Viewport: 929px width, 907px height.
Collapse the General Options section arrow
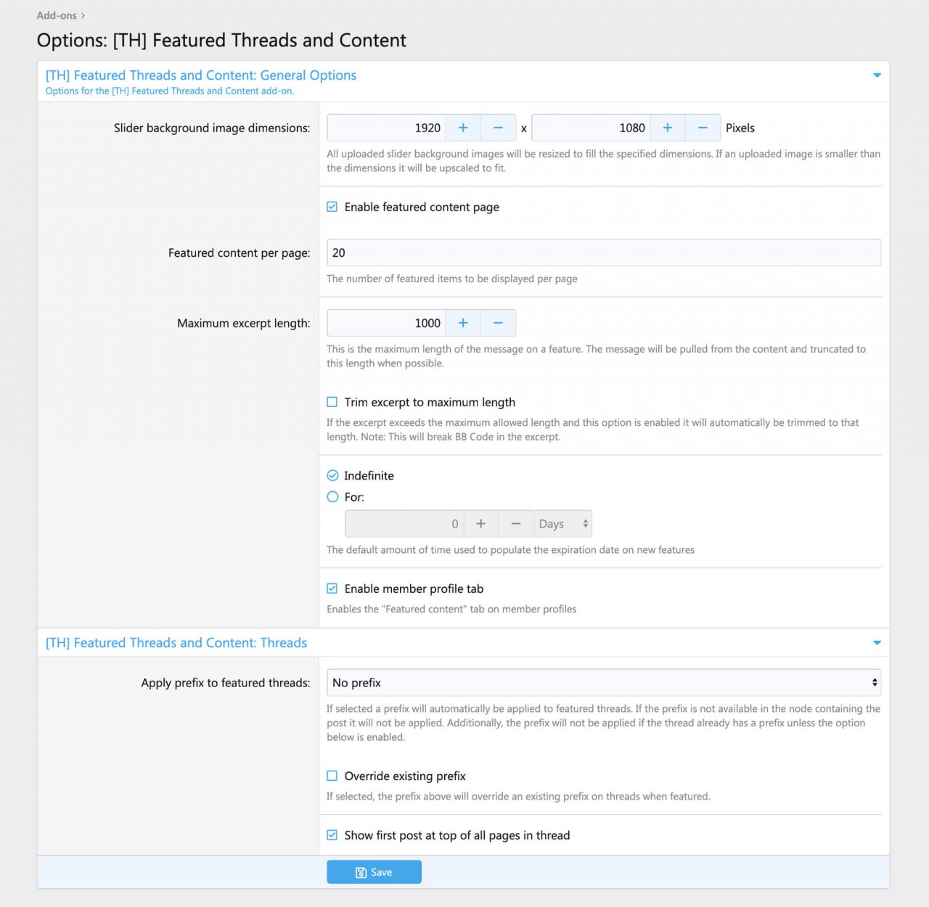click(x=877, y=75)
